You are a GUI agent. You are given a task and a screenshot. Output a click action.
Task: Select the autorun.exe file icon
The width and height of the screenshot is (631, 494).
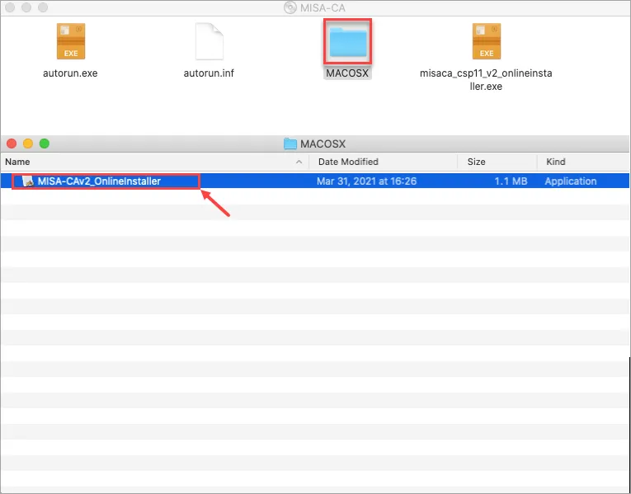pos(71,41)
